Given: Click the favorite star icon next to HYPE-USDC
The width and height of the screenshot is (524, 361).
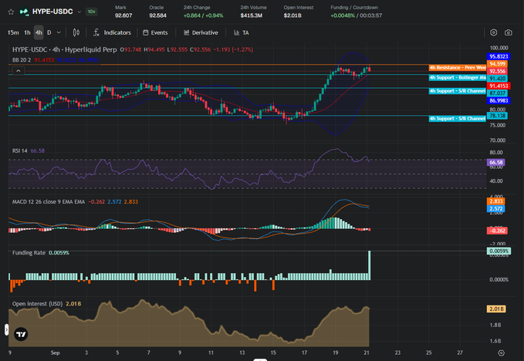Looking at the screenshot, I should (11, 12).
